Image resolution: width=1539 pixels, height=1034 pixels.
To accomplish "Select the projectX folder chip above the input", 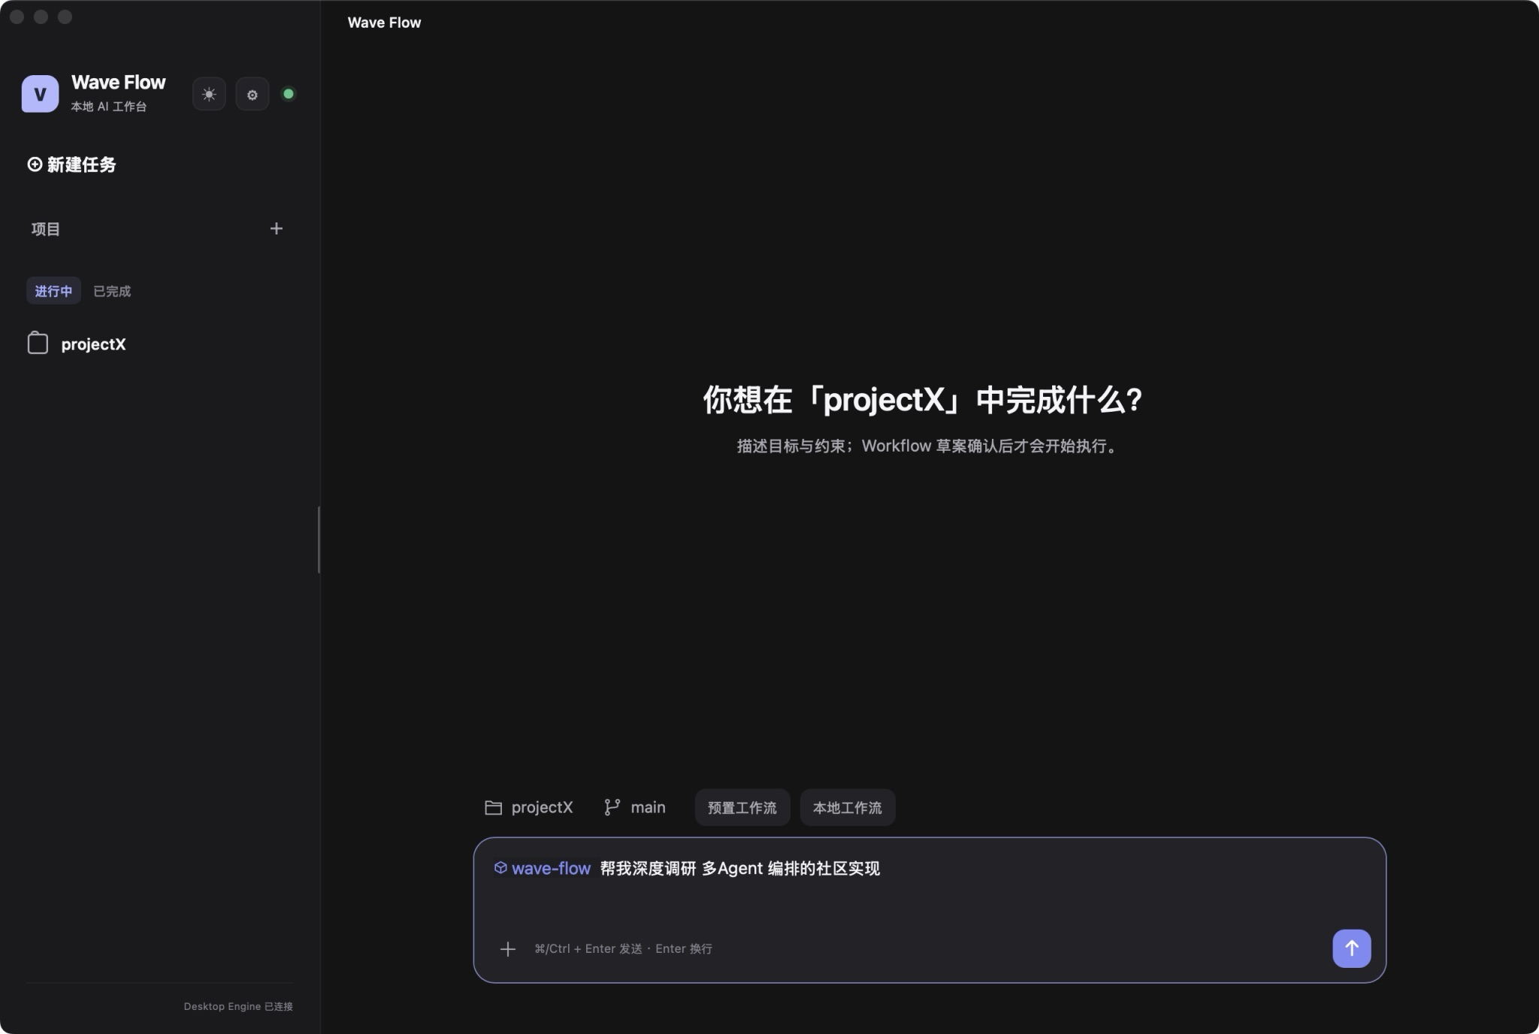I will click(529, 808).
